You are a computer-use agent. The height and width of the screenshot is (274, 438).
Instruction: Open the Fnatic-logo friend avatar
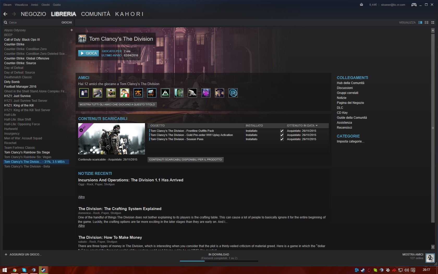pos(138,93)
